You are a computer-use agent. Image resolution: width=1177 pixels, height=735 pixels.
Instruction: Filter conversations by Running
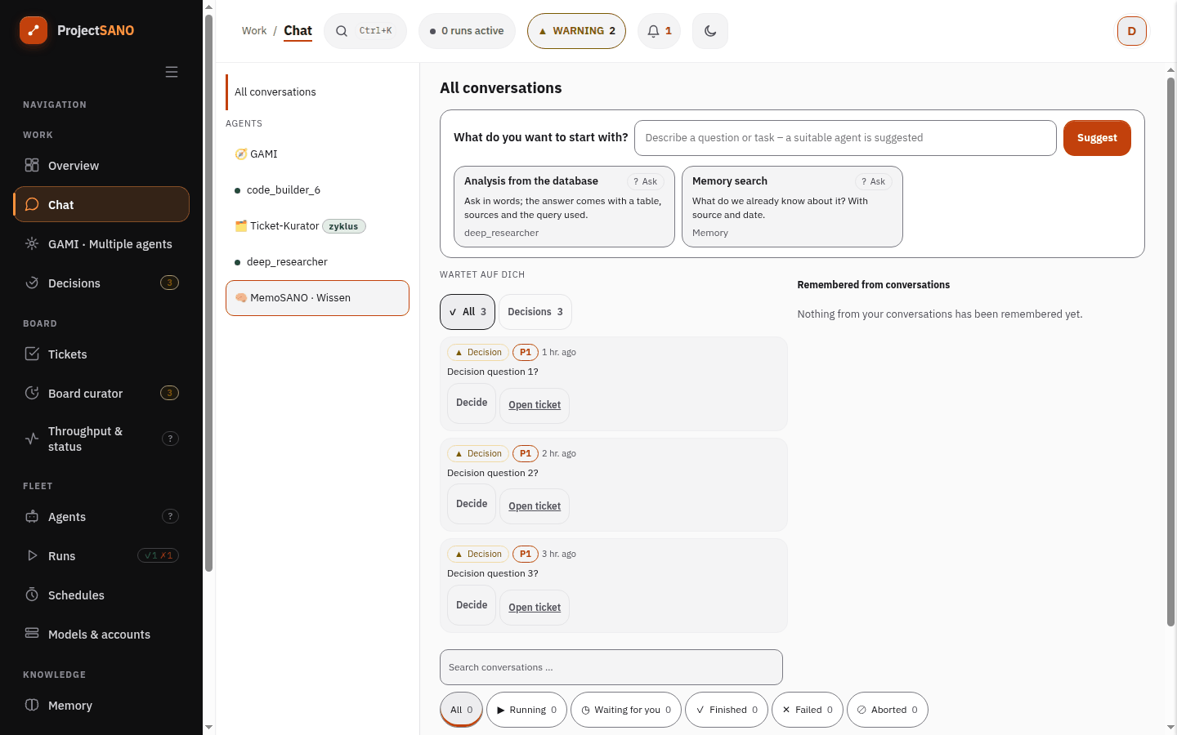coord(526,710)
